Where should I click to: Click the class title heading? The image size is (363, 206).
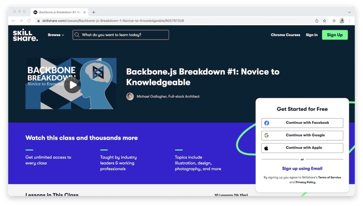coord(202,77)
